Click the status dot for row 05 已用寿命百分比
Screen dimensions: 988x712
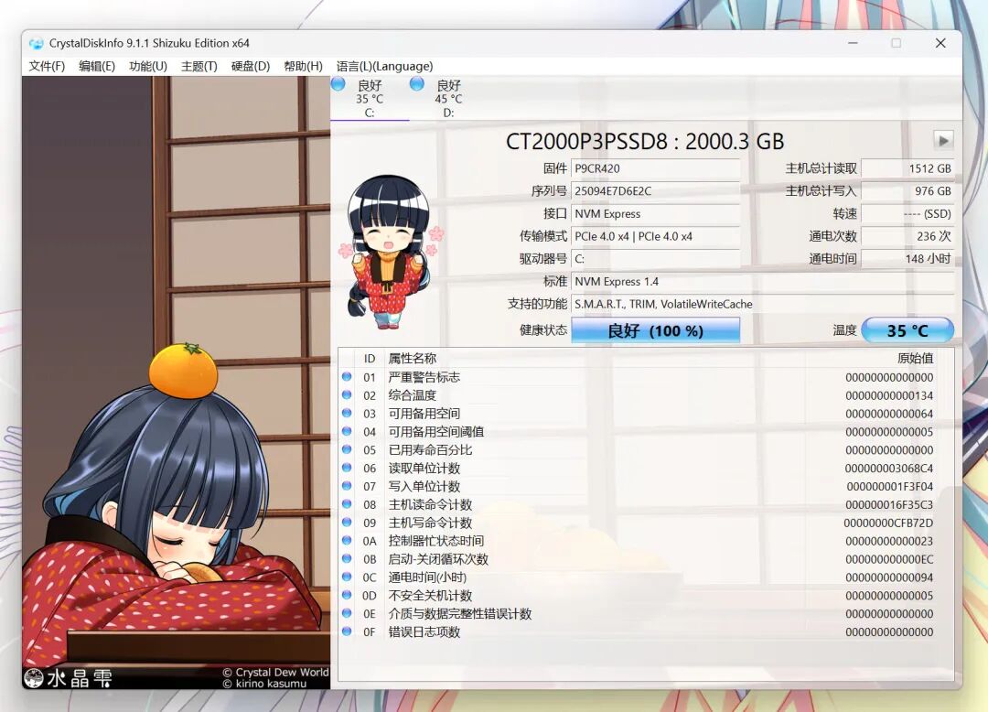(347, 449)
